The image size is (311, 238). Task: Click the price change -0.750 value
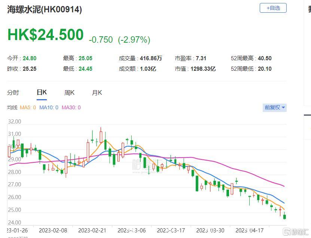tap(101, 40)
